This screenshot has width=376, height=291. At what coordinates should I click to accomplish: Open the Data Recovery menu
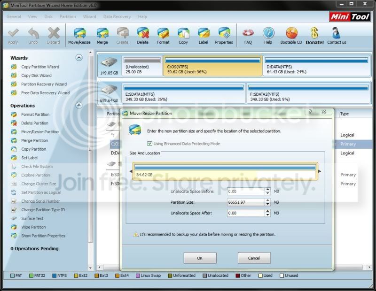point(117,16)
